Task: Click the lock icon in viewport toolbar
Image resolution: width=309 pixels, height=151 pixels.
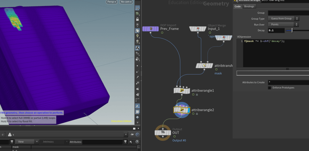Action: click(137, 19)
